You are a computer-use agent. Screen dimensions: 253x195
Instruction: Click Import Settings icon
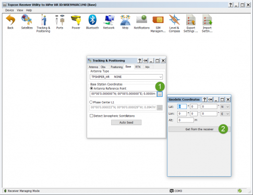207,23
